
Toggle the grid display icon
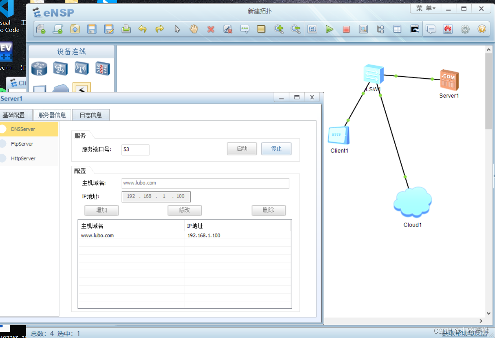397,29
